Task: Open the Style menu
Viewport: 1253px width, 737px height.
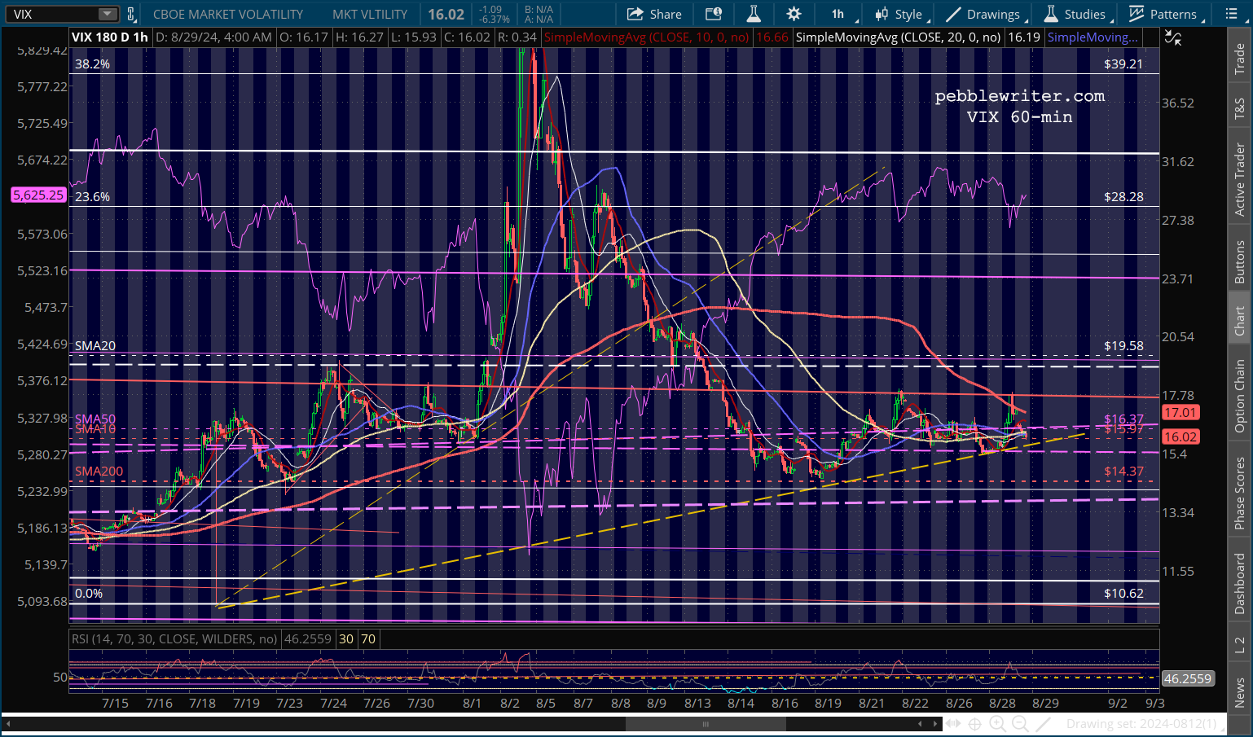Action: [x=899, y=14]
